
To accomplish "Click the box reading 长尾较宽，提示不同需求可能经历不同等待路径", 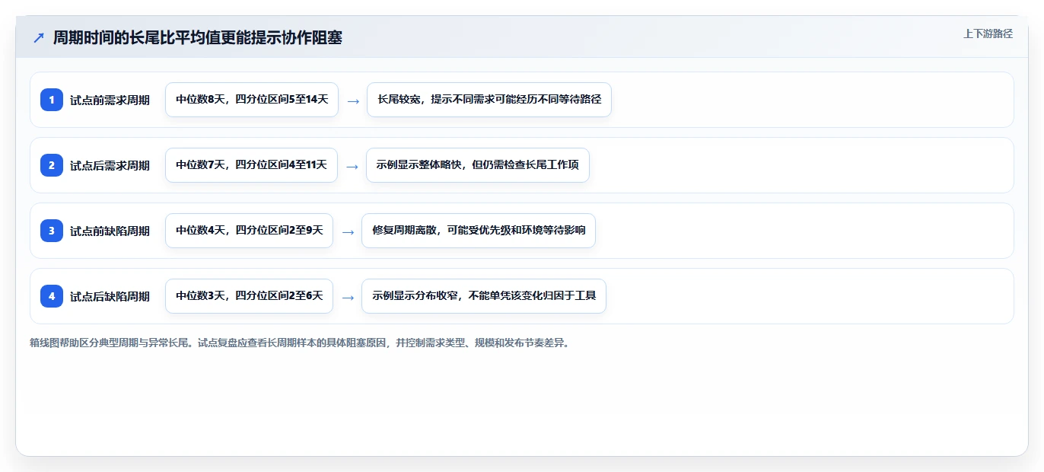I will [489, 100].
